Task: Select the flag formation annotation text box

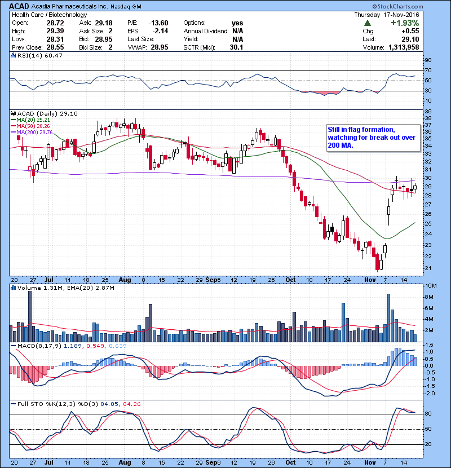Action: tap(373, 138)
